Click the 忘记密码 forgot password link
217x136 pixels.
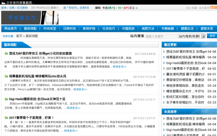[x=22, y=8]
